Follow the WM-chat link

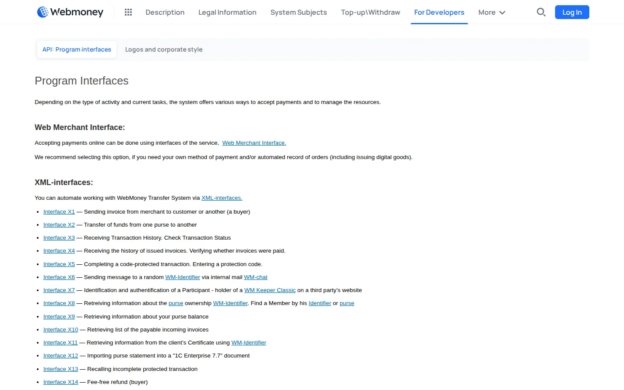[256, 277]
